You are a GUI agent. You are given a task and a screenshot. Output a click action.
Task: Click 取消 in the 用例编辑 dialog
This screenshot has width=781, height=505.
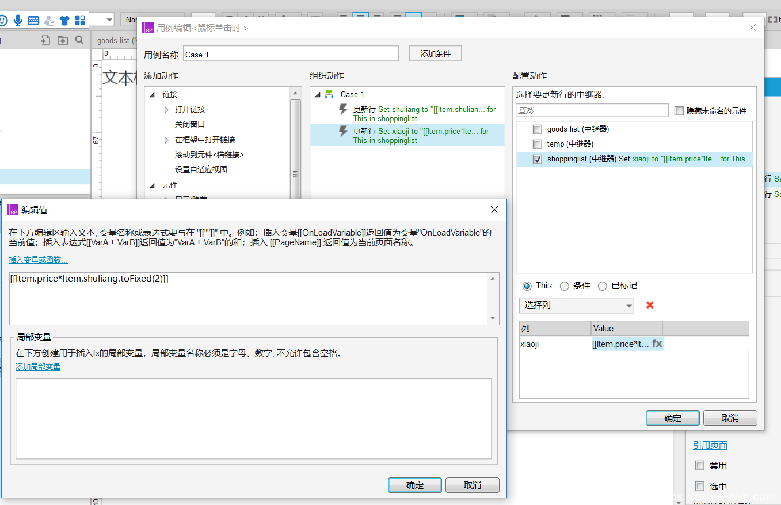[730, 418]
